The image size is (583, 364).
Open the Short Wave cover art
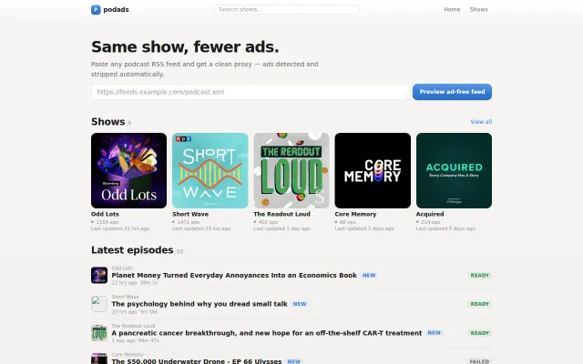click(210, 170)
